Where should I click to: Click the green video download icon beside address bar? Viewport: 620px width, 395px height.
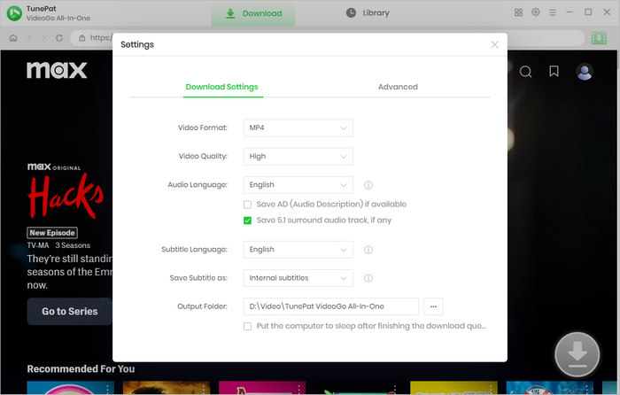click(599, 38)
